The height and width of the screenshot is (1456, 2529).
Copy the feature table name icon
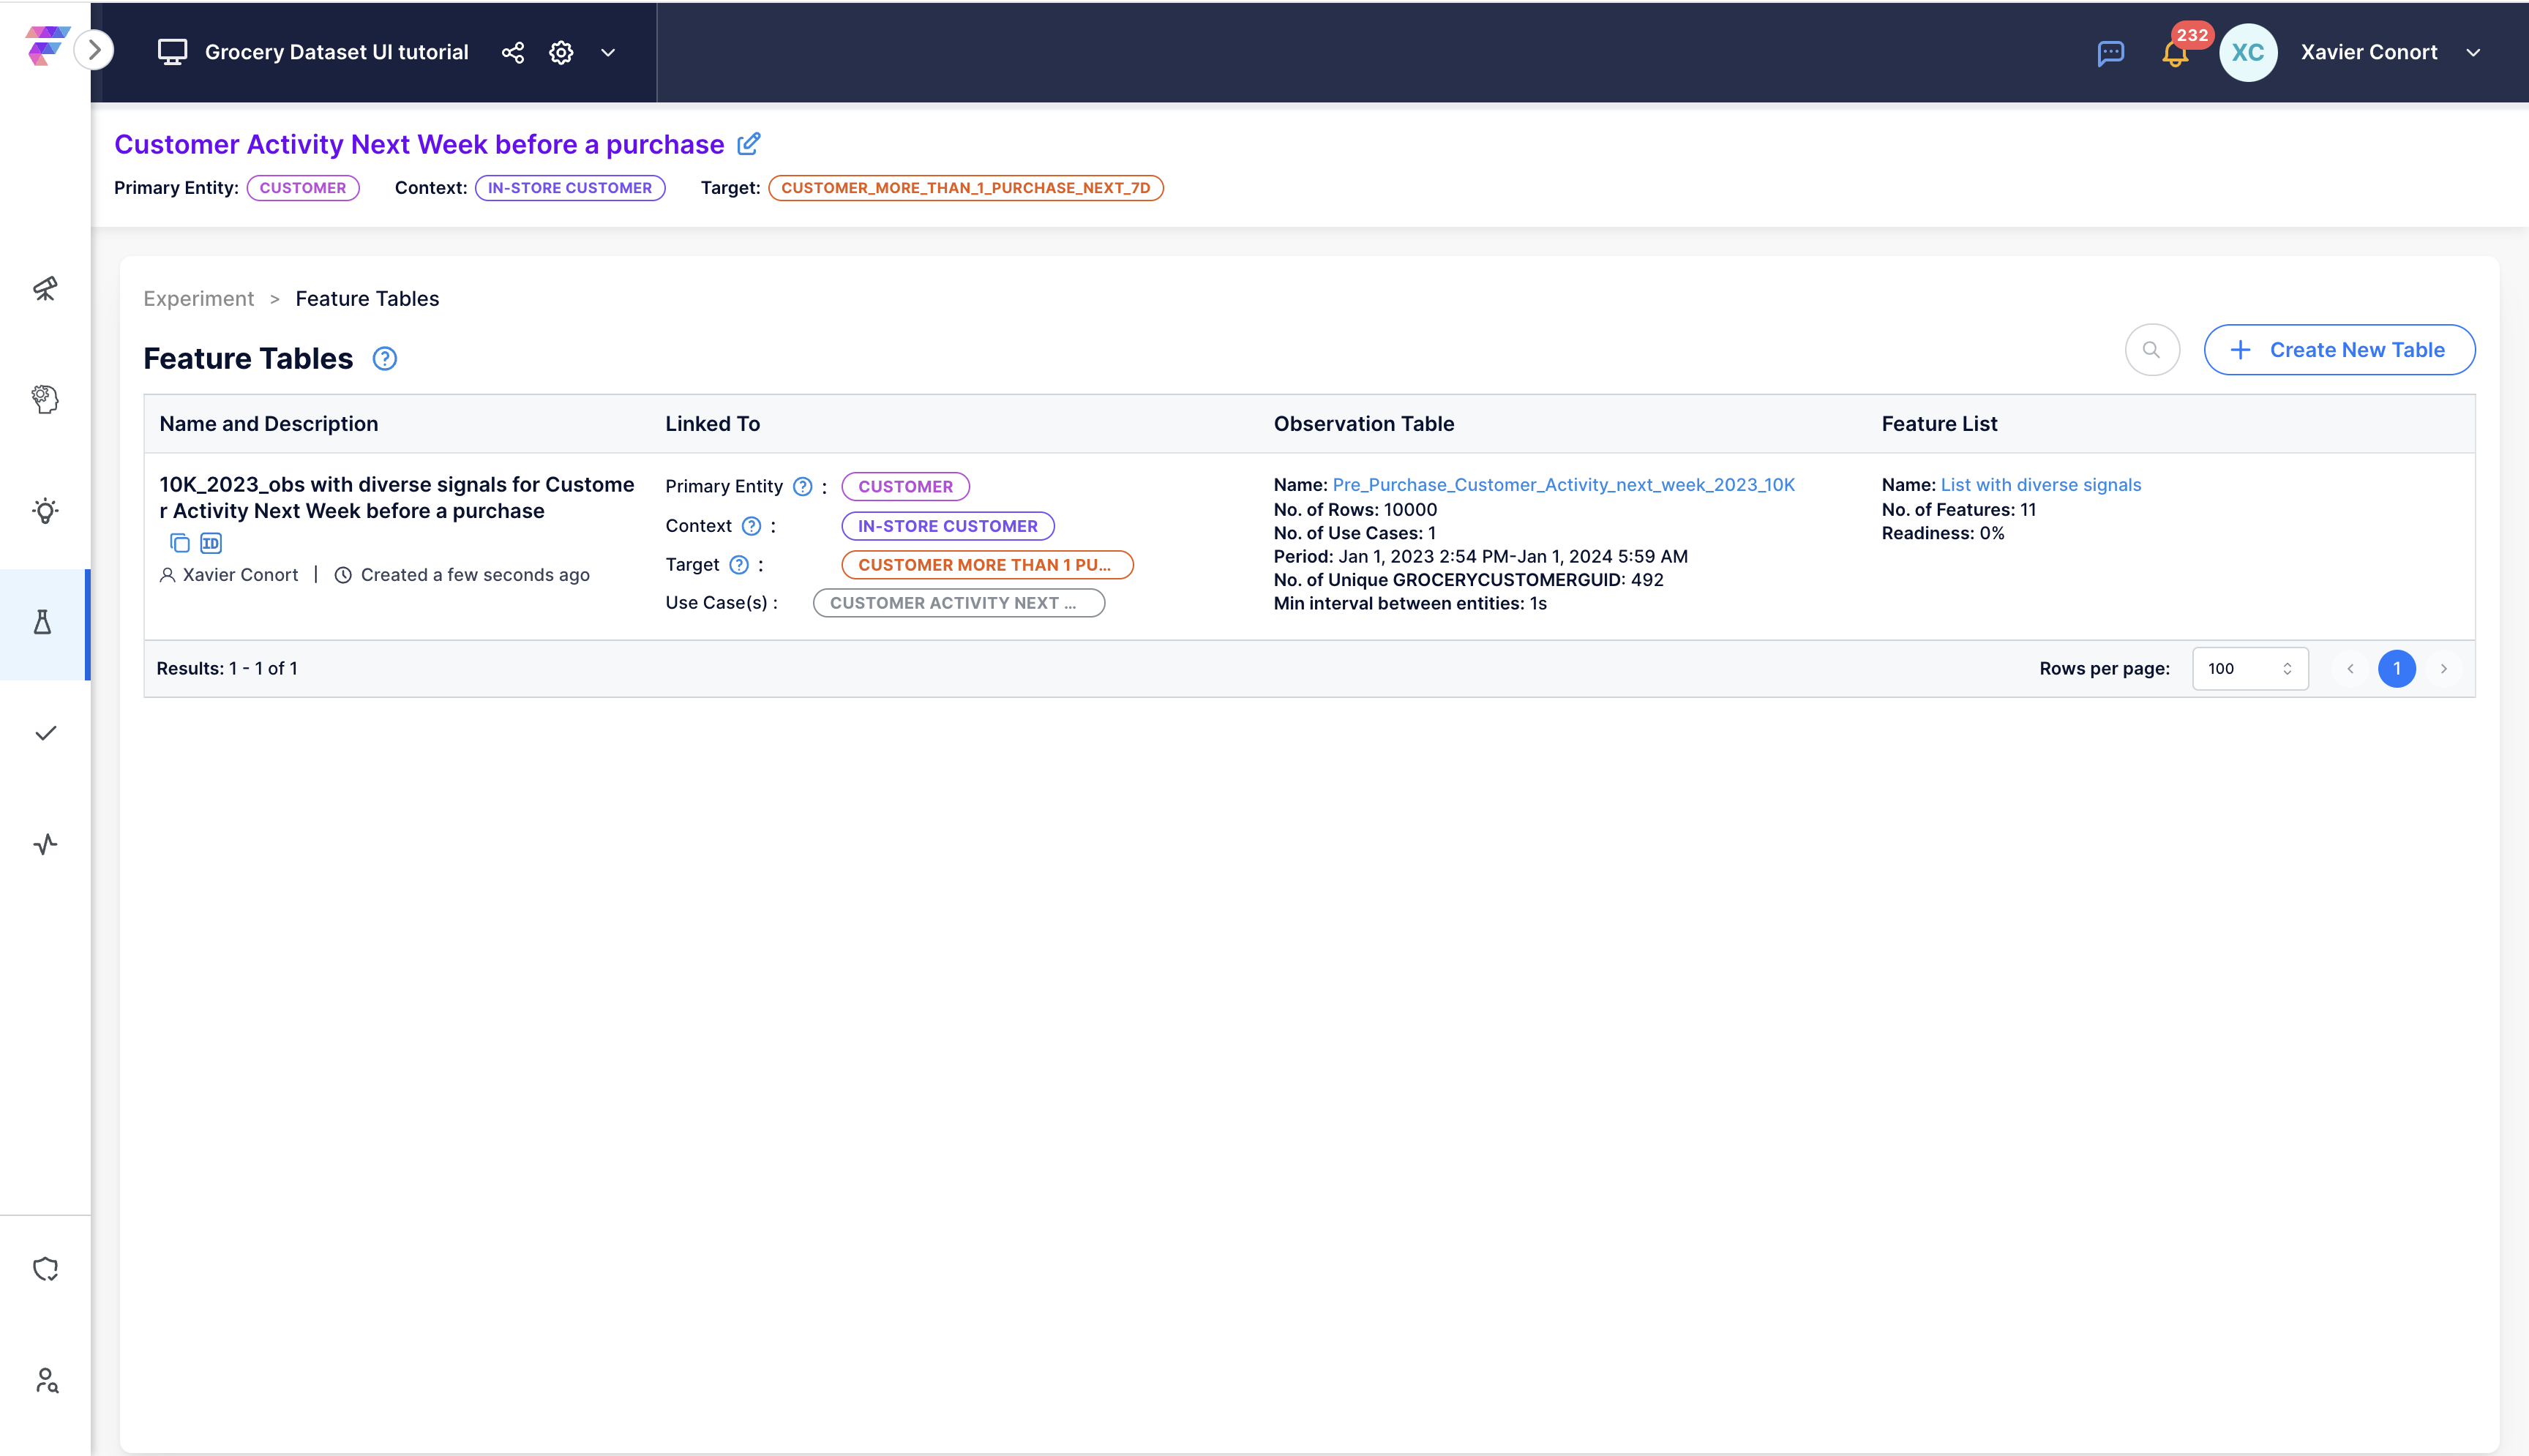click(180, 544)
